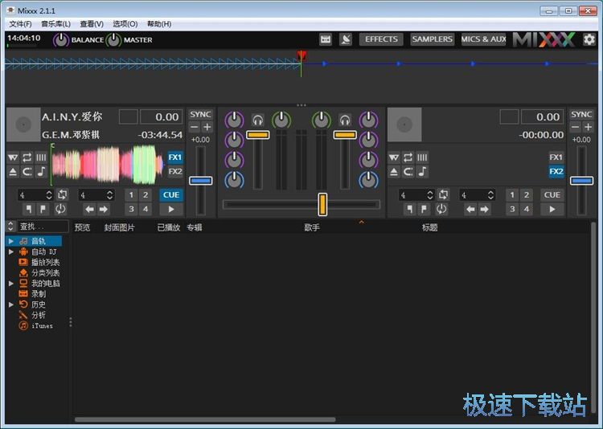Expand the 自动 DJ tree item
Viewport: 603px width, 429px height.
click(x=11, y=251)
